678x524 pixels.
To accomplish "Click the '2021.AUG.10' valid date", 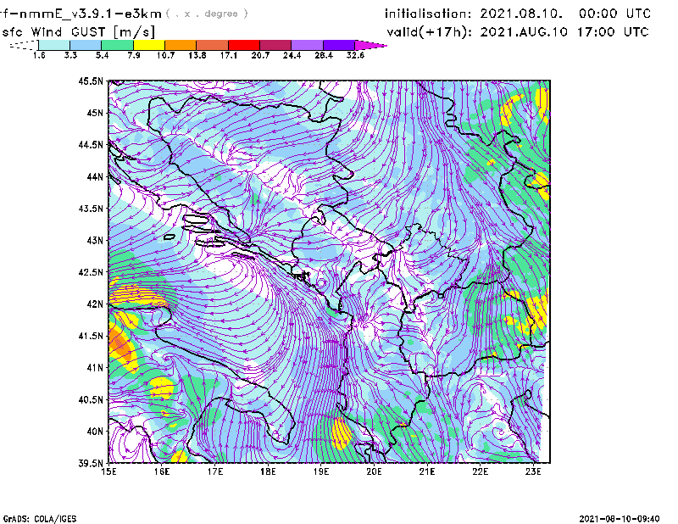I will click(524, 32).
